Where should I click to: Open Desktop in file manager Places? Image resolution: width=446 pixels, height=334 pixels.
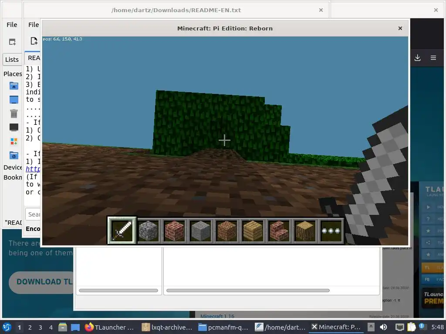[x=14, y=100]
